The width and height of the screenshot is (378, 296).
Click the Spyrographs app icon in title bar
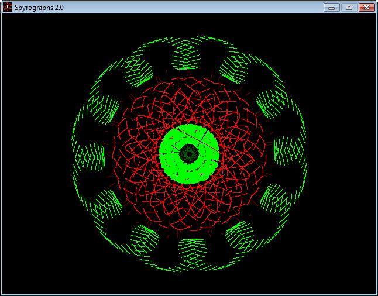point(8,8)
